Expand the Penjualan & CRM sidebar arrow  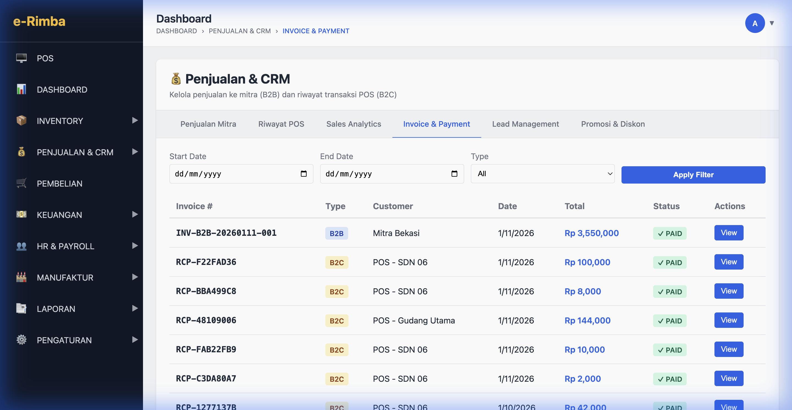(135, 152)
